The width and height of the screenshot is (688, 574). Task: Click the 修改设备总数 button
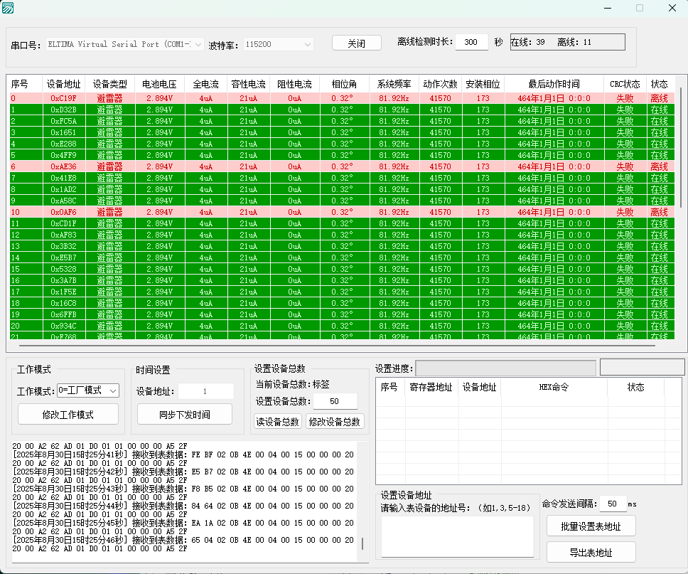(x=335, y=421)
